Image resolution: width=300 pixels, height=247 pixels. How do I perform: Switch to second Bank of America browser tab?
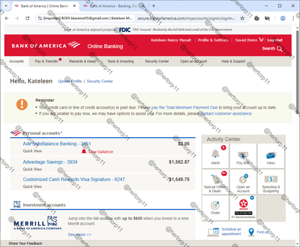click(113, 6)
